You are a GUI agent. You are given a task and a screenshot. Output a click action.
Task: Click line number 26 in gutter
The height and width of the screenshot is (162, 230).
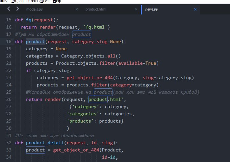(x=9, y=99)
